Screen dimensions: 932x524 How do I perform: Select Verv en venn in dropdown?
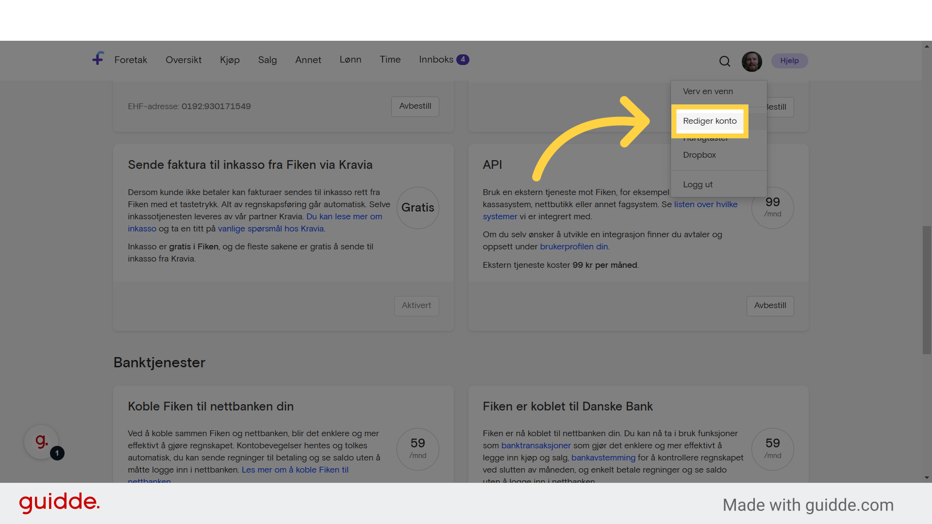[708, 91]
